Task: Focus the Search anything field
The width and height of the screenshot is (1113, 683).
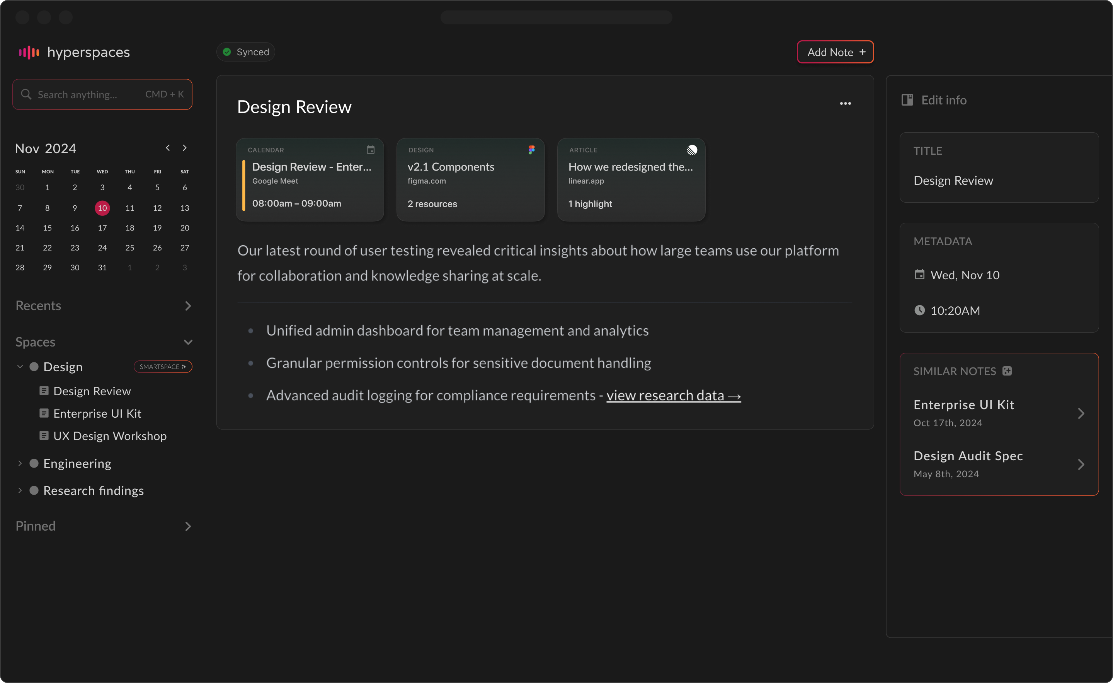Action: click(102, 94)
